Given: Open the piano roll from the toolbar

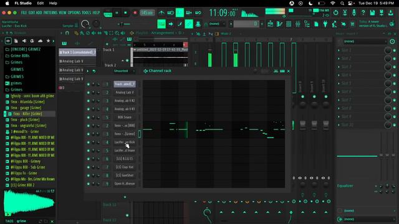Looking at the screenshot, I should click(x=279, y=24).
